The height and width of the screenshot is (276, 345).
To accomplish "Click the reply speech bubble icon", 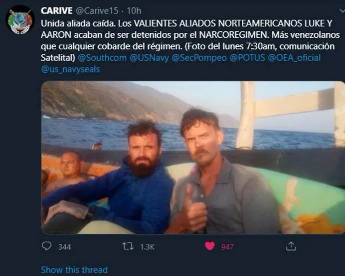I will (46, 246).
